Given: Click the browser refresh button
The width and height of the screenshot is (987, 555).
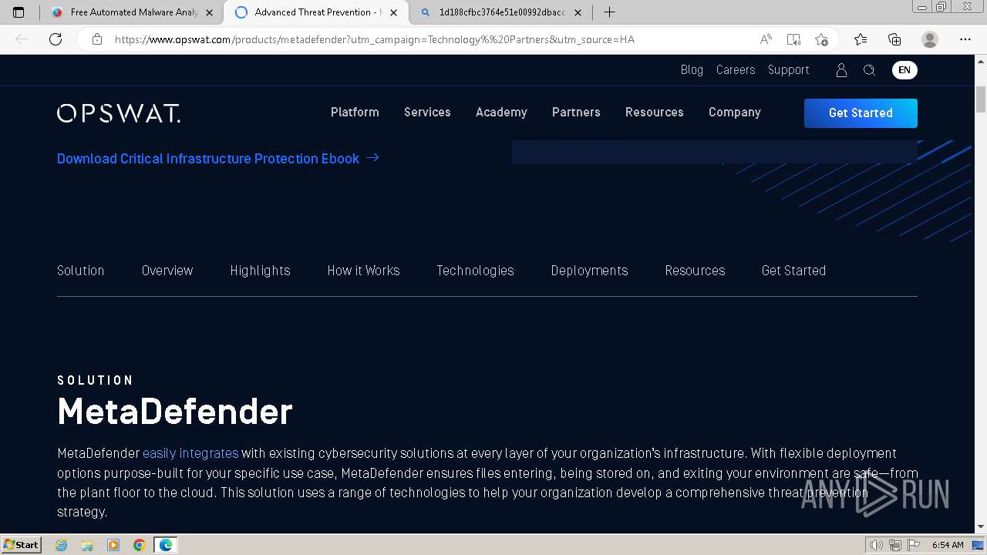Looking at the screenshot, I should click(56, 39).
